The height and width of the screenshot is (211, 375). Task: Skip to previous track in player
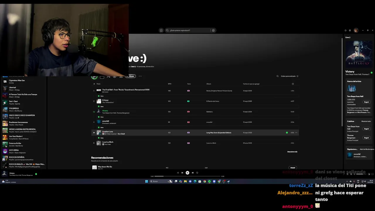(x=182, y=173)
